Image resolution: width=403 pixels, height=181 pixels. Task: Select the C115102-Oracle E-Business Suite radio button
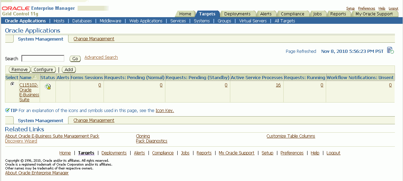coord(12,84)
